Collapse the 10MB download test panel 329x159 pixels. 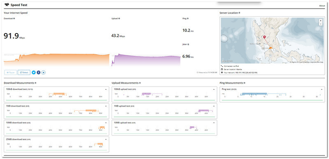pyautogui.click(x=106, y=123)
